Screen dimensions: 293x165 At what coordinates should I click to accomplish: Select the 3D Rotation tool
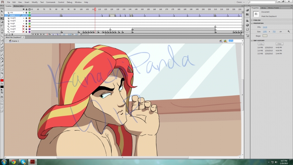(x=2, y=22)
